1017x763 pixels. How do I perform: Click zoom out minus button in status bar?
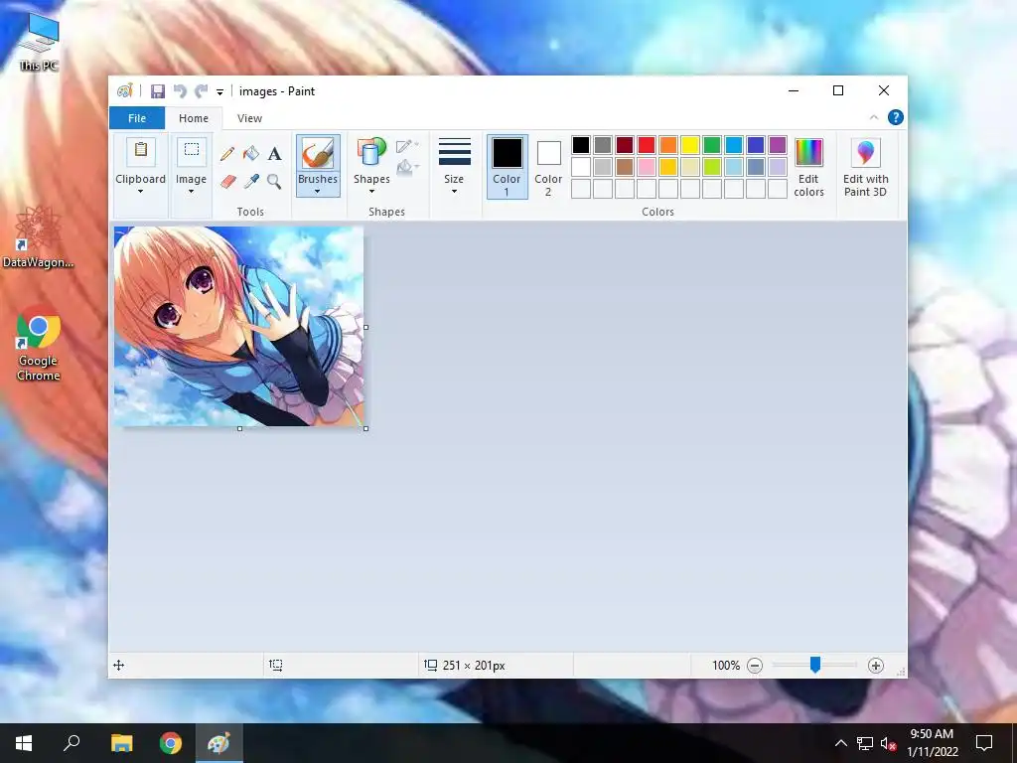pyautogui.click(x=755, y=666)
